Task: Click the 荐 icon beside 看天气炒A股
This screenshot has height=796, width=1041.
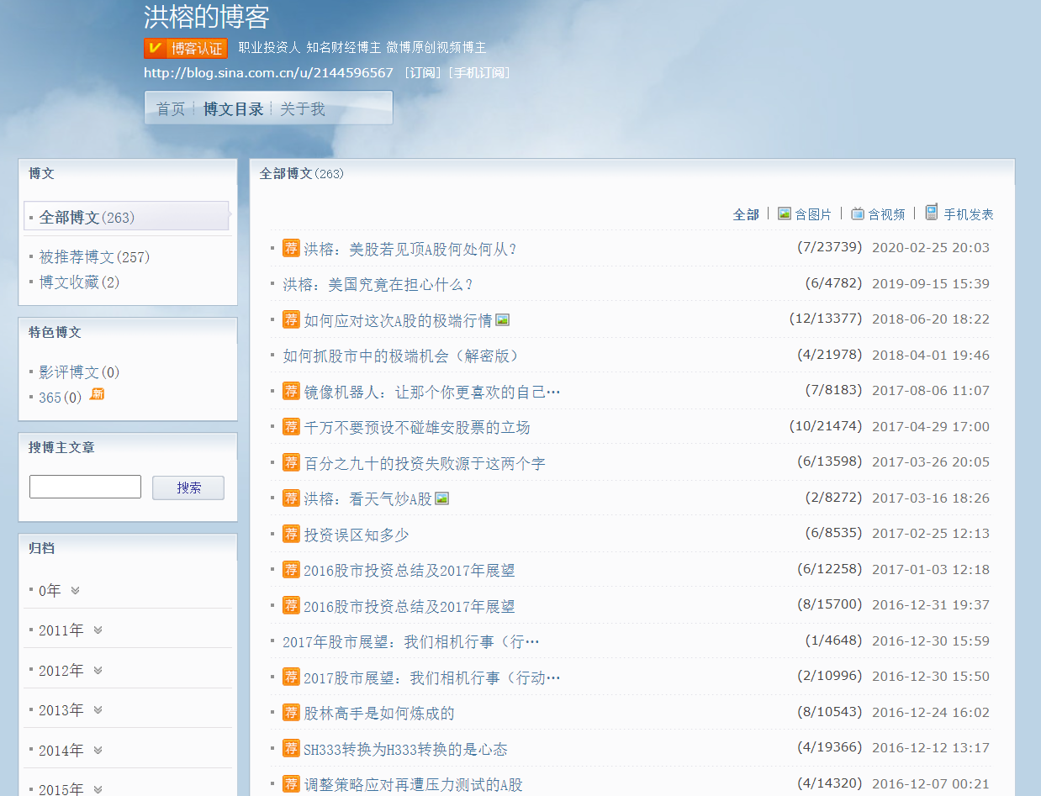Action: pos(291,498)
